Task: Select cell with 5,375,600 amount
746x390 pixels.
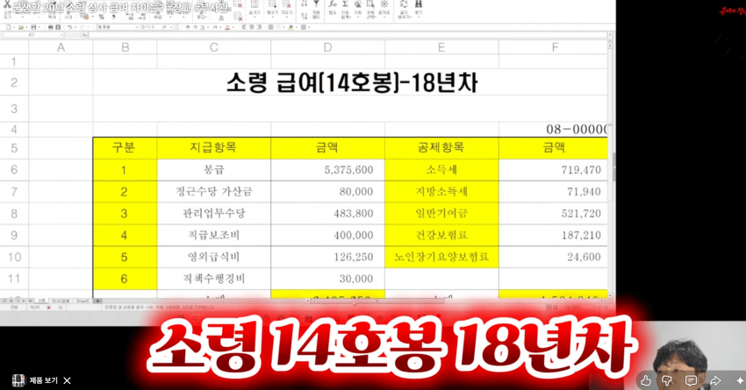Action: tap(327, 170)
